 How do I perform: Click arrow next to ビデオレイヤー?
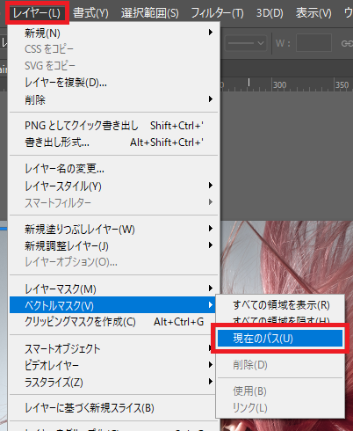pos(211,365)
